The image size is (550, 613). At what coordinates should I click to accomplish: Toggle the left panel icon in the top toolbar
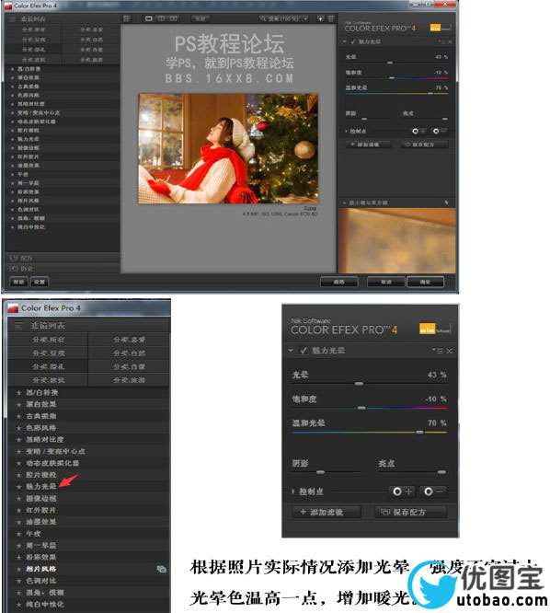[x=127, y=18]
